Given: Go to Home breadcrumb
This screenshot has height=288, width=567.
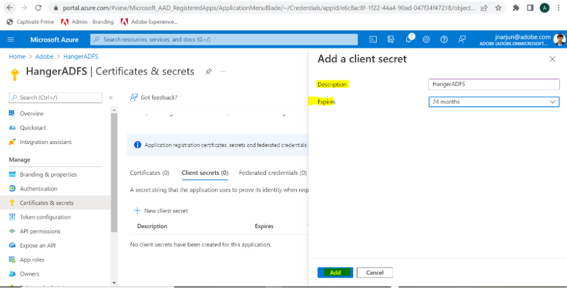Looking at the screenshot, I should coord(17,56).
